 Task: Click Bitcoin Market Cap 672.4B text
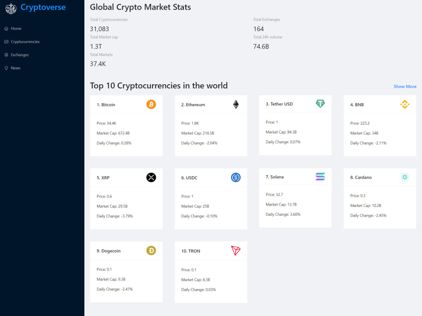113,133
